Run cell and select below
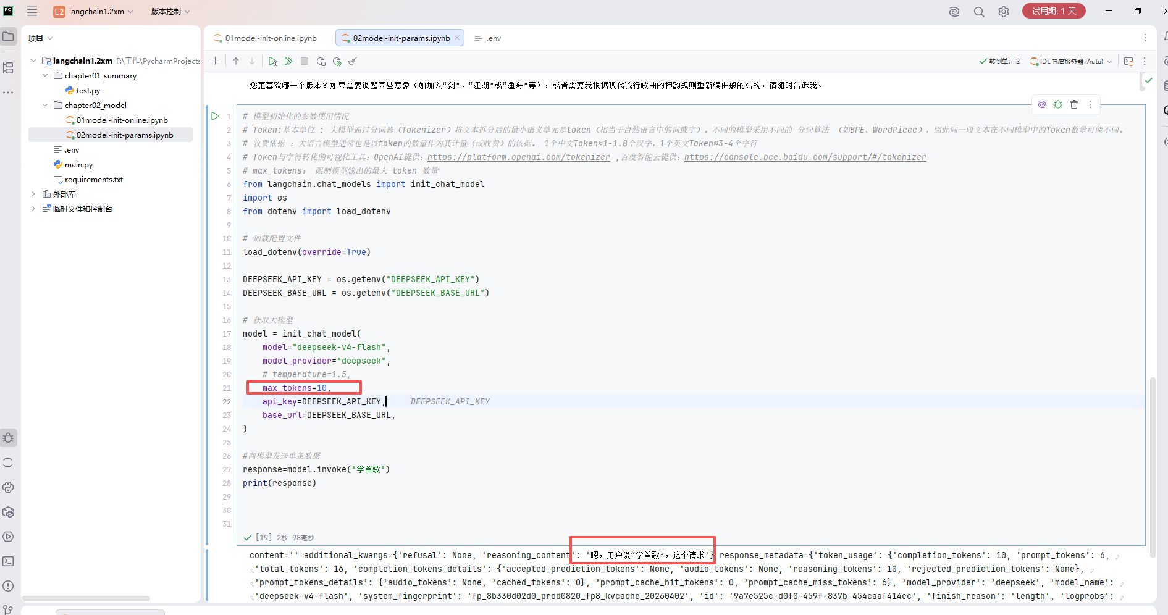The image size is (1168, 615). coord(272,61)
